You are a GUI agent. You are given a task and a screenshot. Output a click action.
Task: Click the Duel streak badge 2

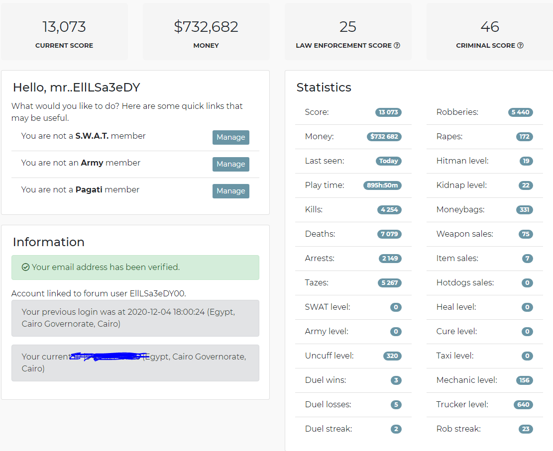coord(396,429)
